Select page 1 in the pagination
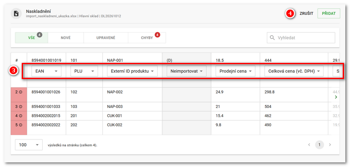 319,145
